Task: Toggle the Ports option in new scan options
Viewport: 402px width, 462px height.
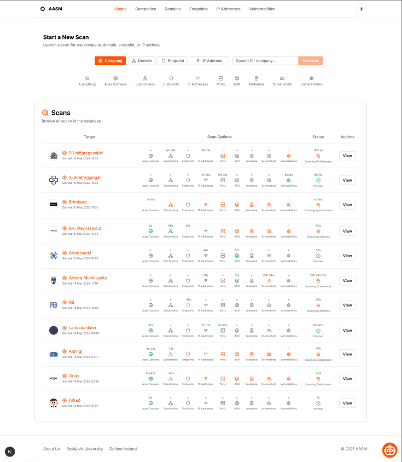Action: click(220, 79)
